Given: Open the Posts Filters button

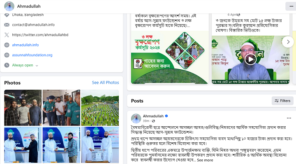Looking at the screenshot, I should pyautogui.click(x=282, y=101).
